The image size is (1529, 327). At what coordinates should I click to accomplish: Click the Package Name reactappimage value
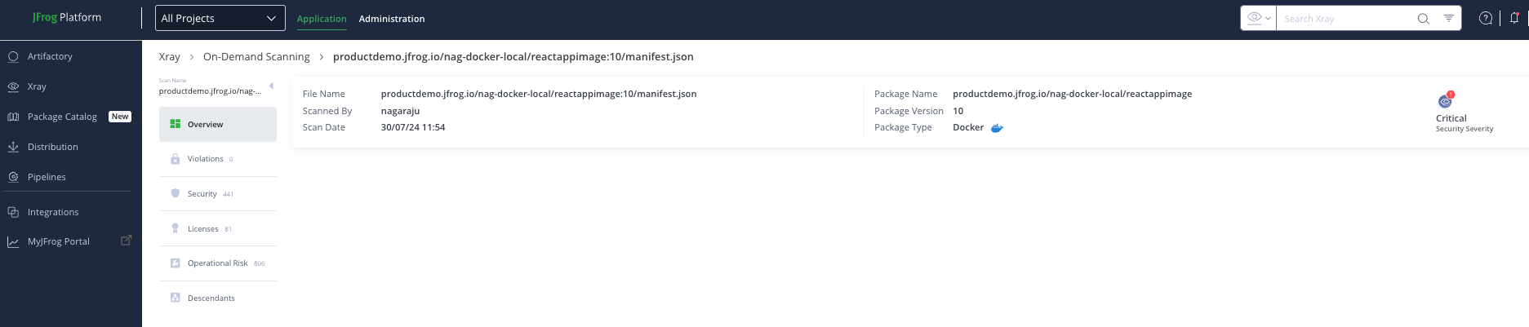coord(1072,94)
